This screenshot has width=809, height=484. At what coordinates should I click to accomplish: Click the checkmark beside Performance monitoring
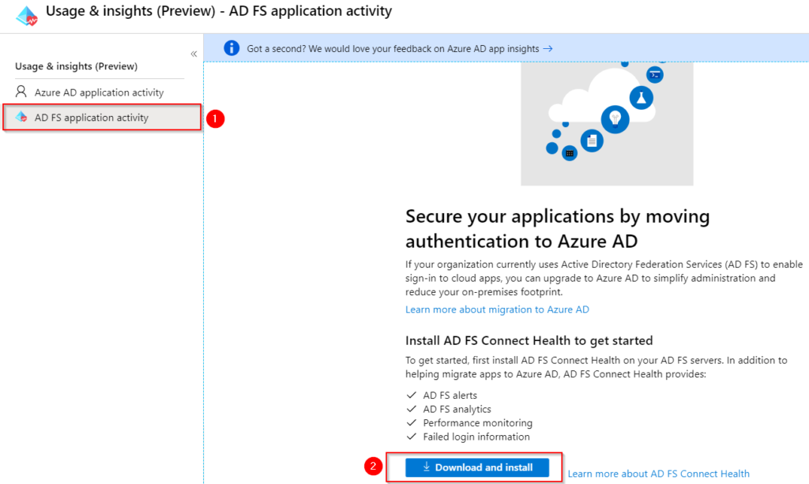click(x=411, y=422)
